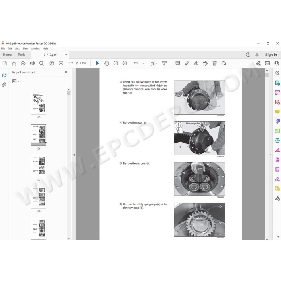The width and height of the screenshot is (281, 281).
Task: Open the Help question mark icon
Action: click(248, 55)
